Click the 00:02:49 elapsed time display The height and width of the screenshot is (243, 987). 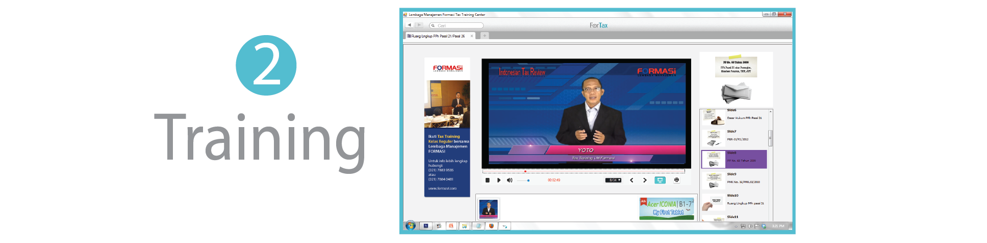point(554,180)
